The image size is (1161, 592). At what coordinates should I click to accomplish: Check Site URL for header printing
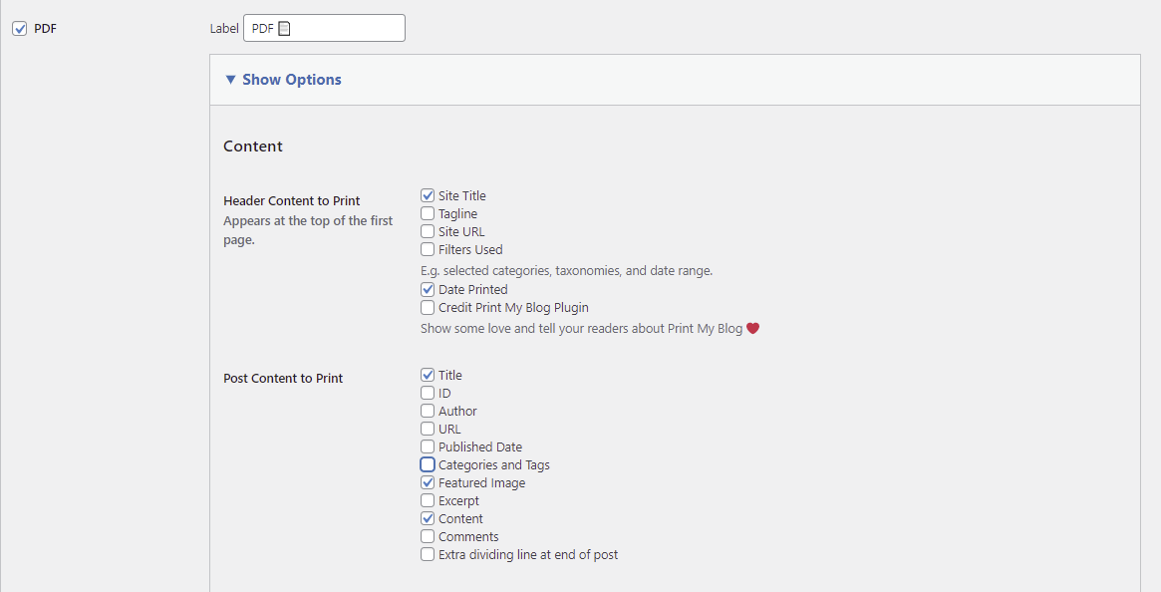click(x=428, y=231)
